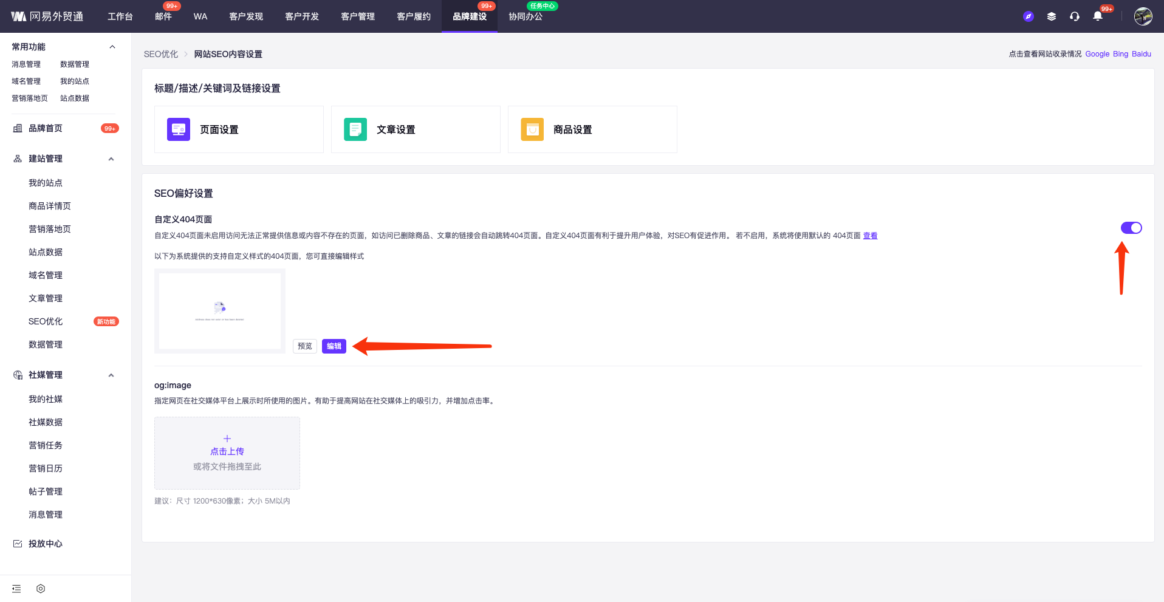Click the og:image 点击上传 upload area
Image resolution: width=1164 pixels, height=602 pixels.
(x=227, y=453)
